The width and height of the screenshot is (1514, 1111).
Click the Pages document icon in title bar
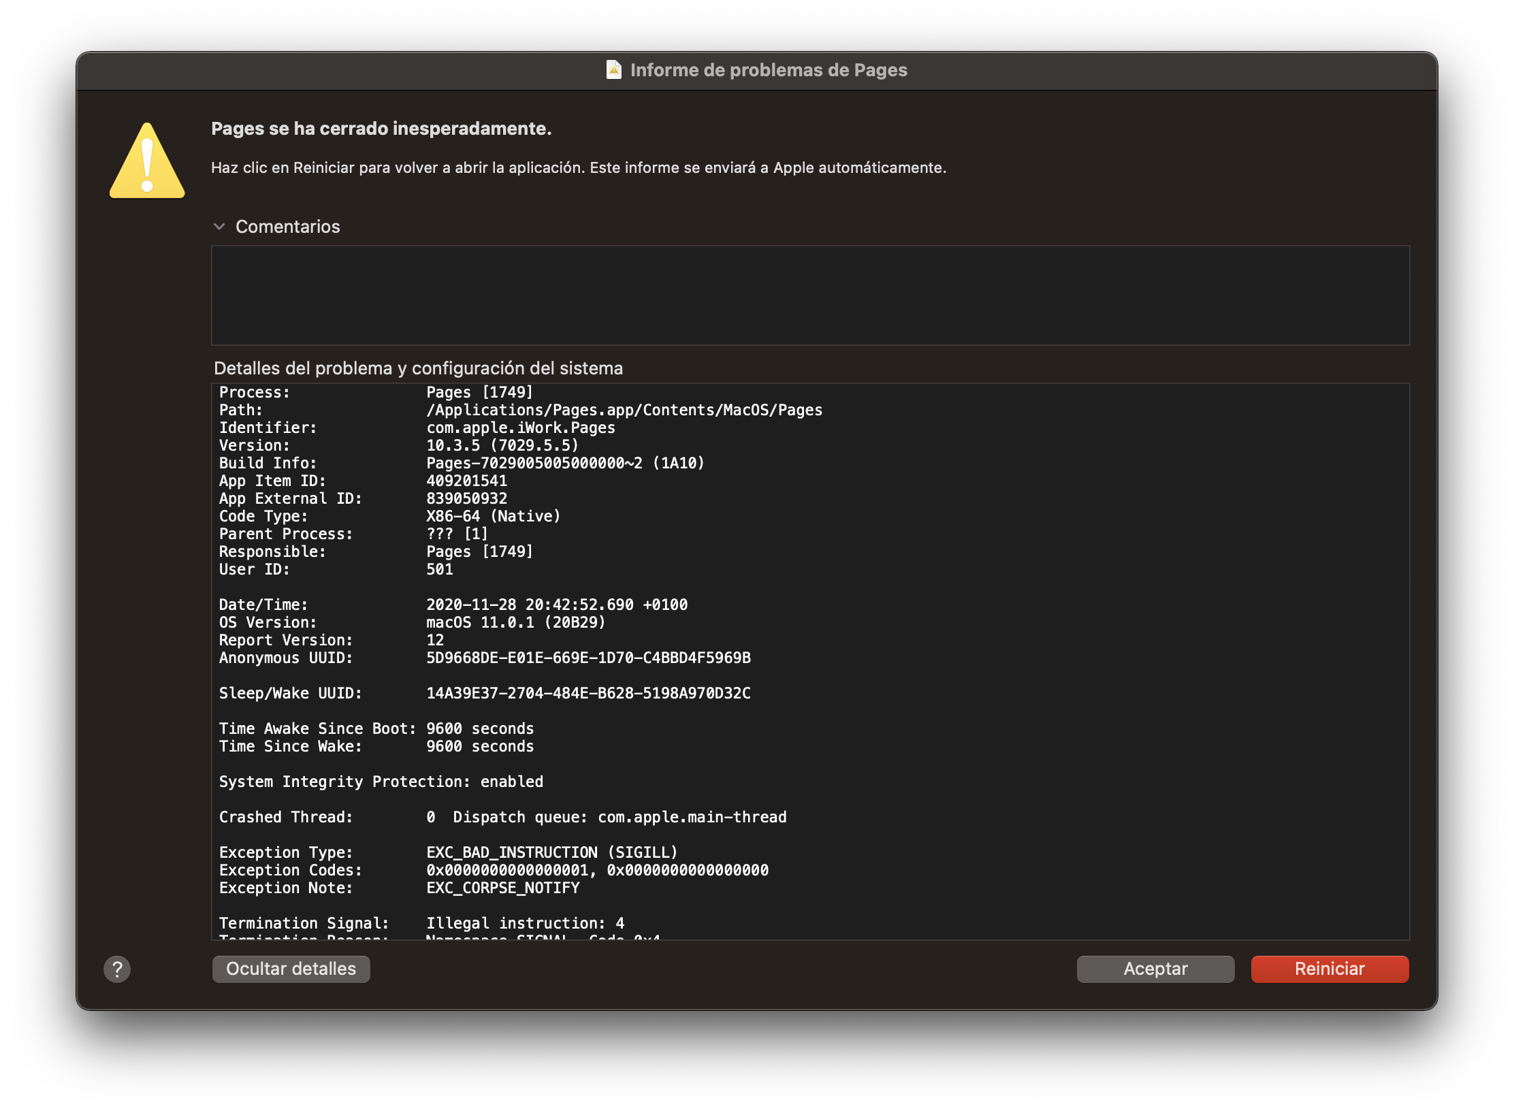coord(613,70)
